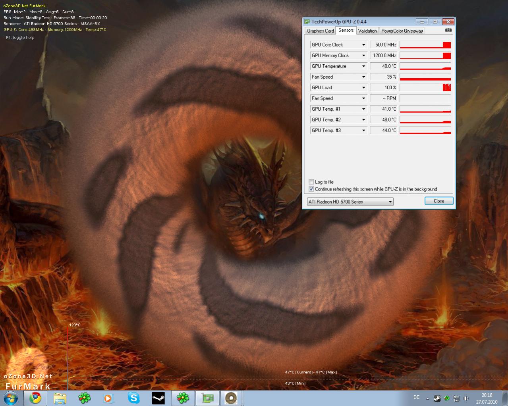Select the Sensors tab
The height and width of the screenshot is (406, 508).
click(x=346, y=30)
